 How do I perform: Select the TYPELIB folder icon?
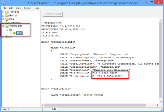coord(7,12)
